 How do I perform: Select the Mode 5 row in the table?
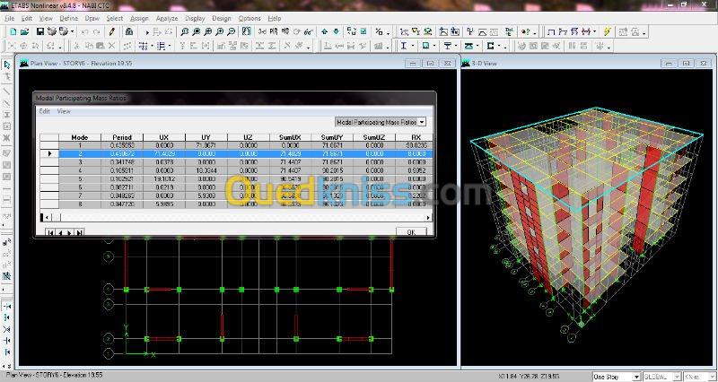[x=236, y=178]
